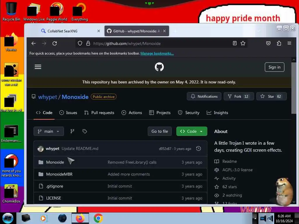The width and height of the screenshot is (299, 224).
Task: Select the Actions tab
Action: [x=132, y=113]
